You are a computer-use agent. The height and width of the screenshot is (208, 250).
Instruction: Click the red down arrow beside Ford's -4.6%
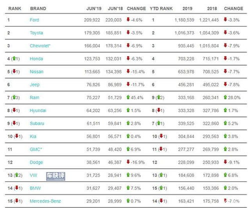pos(128,19)
